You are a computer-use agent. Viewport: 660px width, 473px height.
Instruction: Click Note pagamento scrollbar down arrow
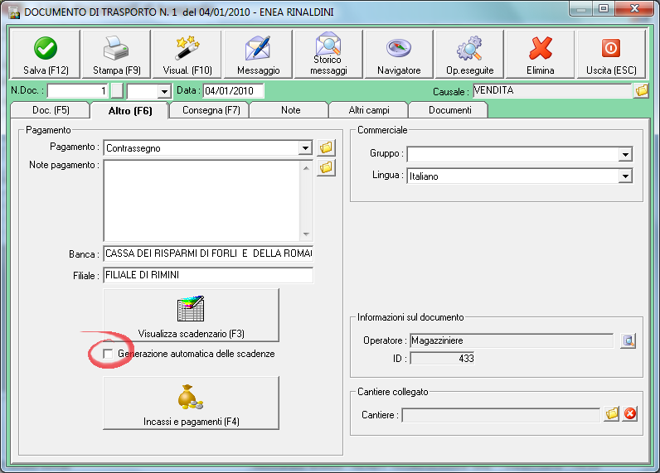point(306,234)
